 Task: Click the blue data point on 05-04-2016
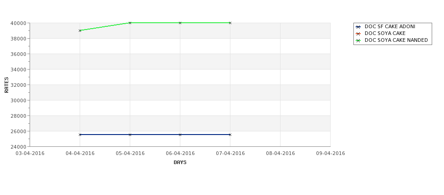point(130,135)
